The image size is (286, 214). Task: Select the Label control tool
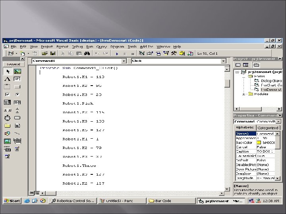(7, 79)
